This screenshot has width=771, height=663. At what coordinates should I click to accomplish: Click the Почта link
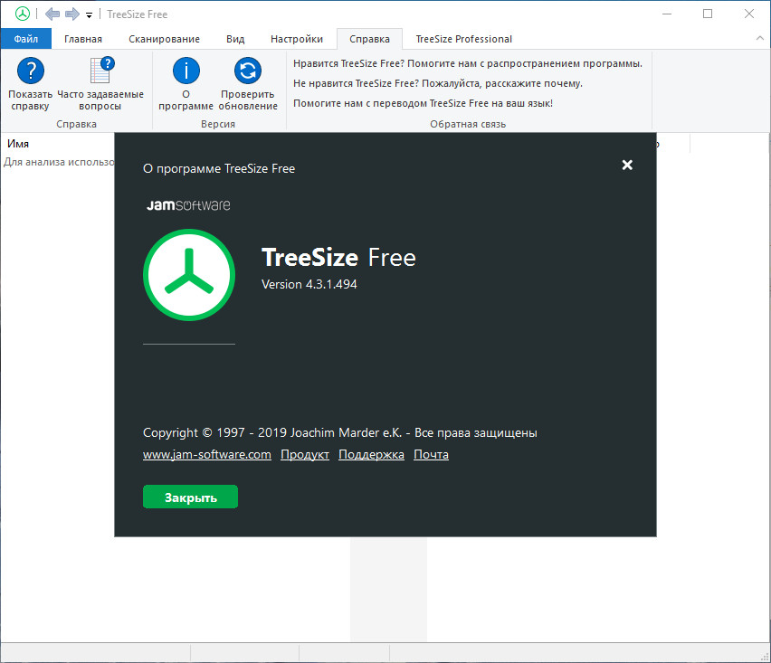432,455
